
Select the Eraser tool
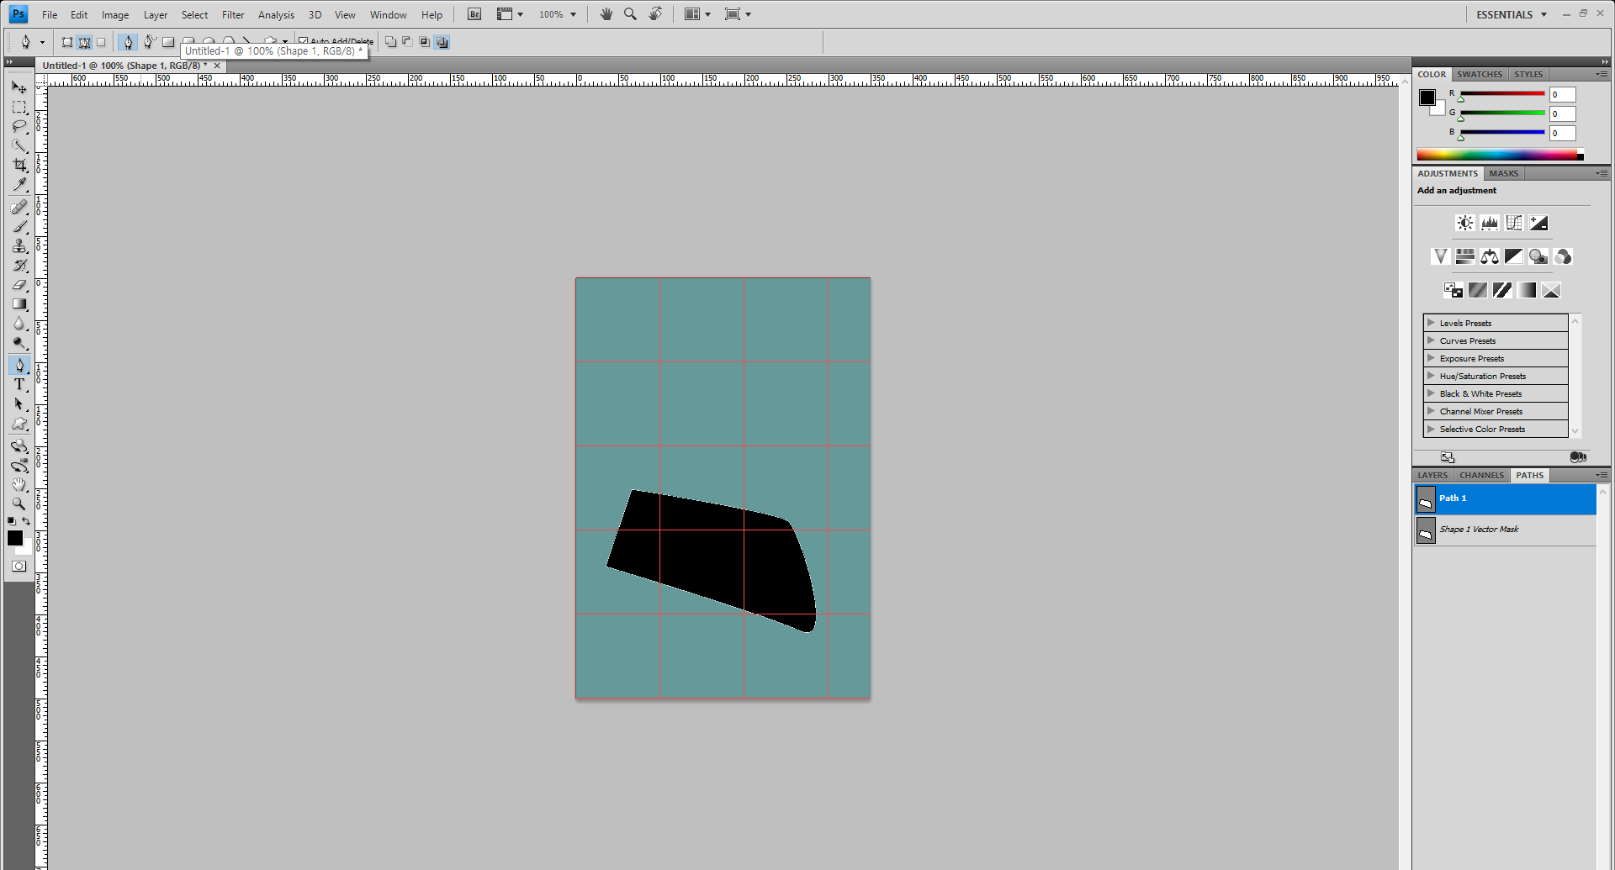[19, 285]
